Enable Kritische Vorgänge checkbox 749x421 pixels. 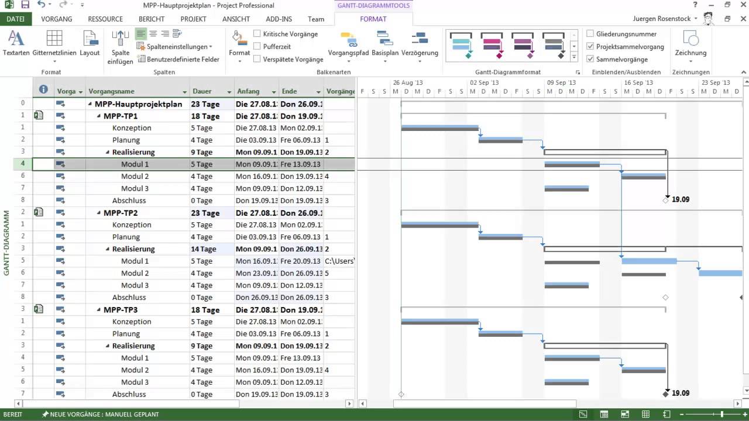(x=257, y=34)
